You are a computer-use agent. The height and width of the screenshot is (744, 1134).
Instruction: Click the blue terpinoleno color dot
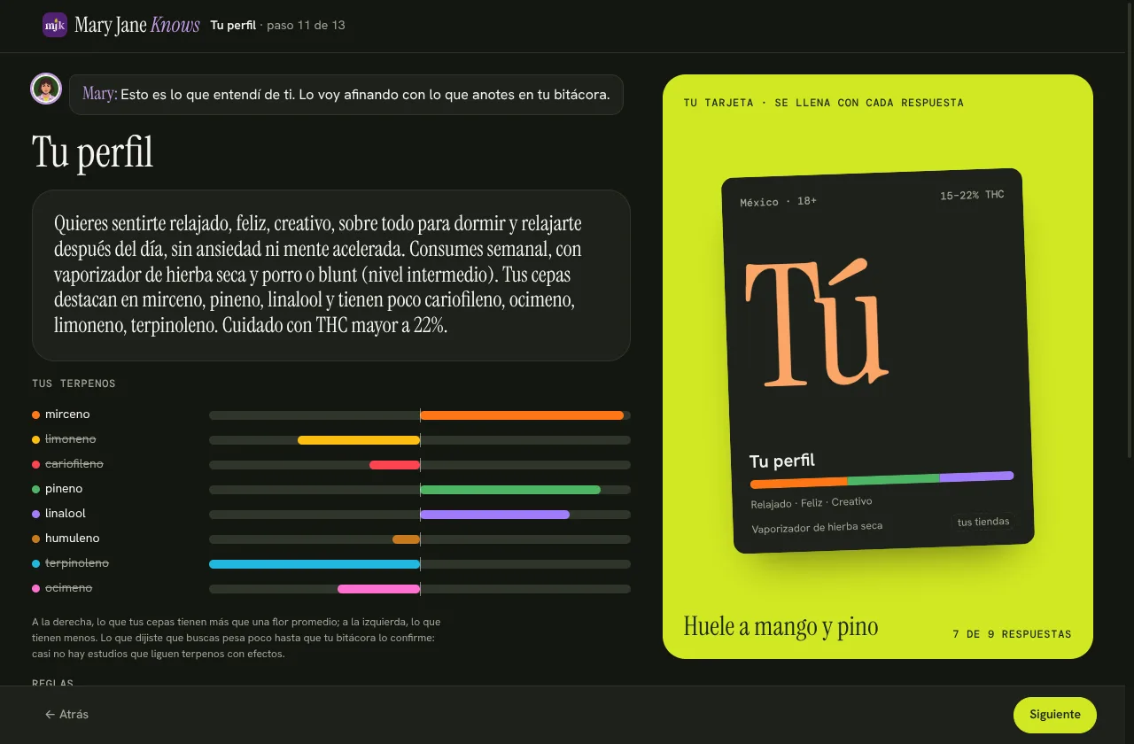pos(36,563)
